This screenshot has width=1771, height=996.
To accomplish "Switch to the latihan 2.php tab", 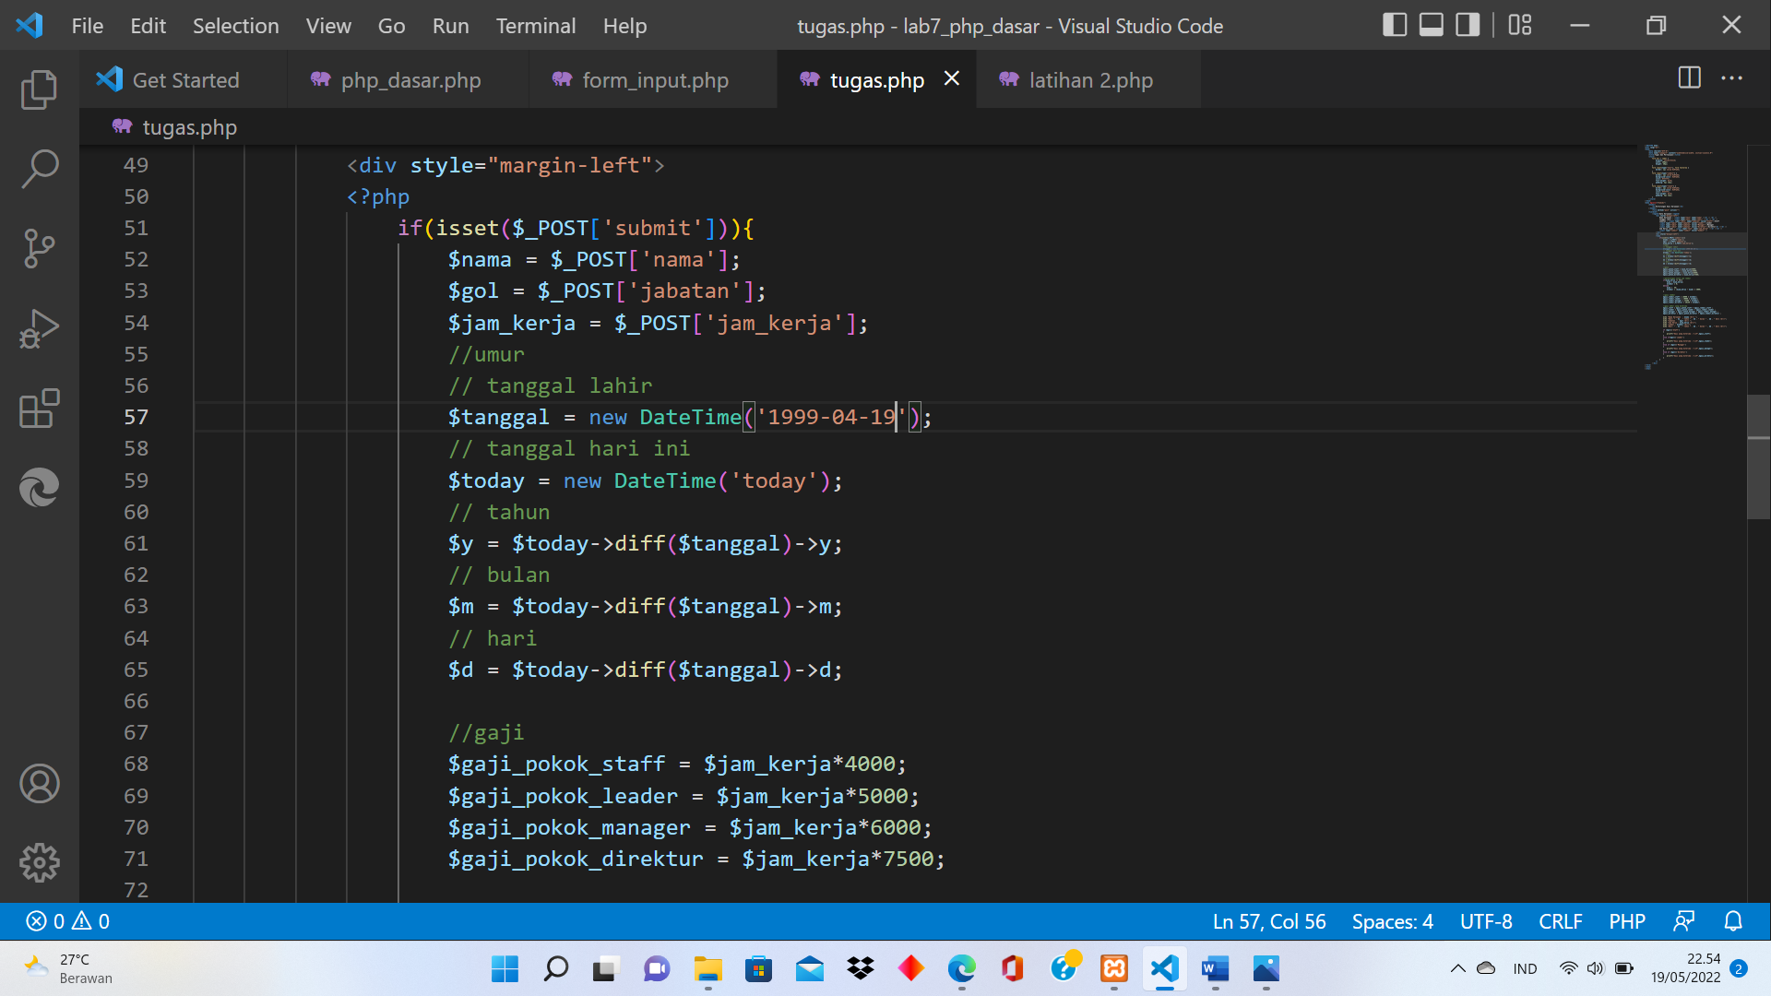I will pos(1090,80).
